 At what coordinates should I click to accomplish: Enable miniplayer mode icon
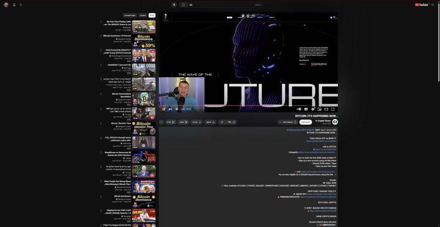(319, 109)
